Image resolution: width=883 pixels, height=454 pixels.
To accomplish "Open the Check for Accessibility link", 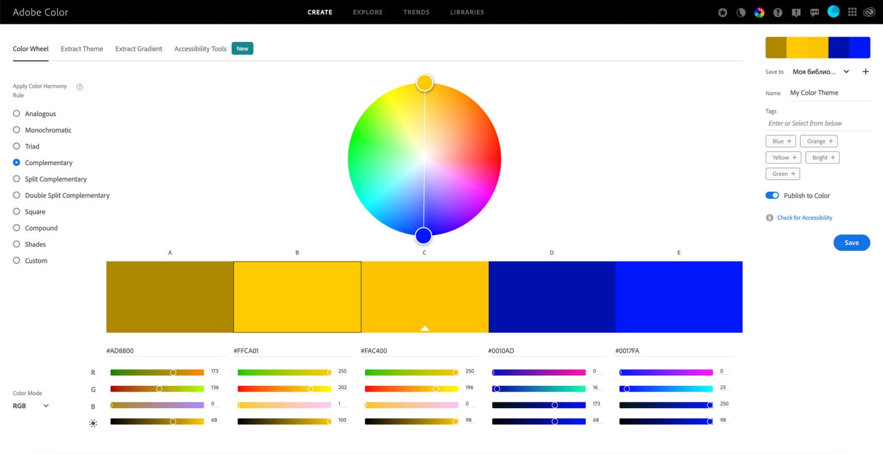I will click(x=804, y=218).
